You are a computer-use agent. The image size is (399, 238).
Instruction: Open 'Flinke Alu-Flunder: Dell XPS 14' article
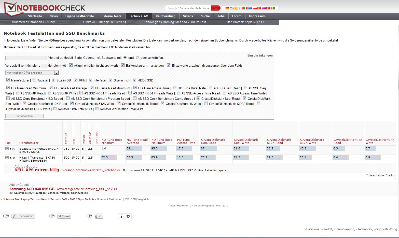(x=105, y=22)
